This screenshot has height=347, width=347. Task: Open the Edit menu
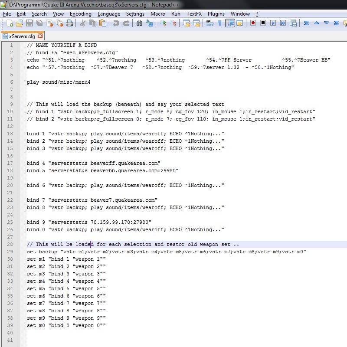[x=21, y=14]
